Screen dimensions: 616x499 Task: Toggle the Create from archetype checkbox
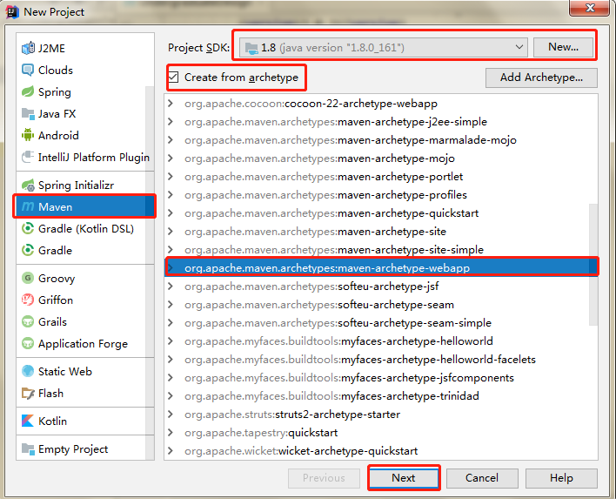pyautogui.click(x=173, y=78)
